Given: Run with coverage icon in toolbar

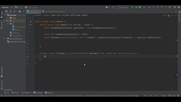Looking at the screenshot, I should coord(140,7).
